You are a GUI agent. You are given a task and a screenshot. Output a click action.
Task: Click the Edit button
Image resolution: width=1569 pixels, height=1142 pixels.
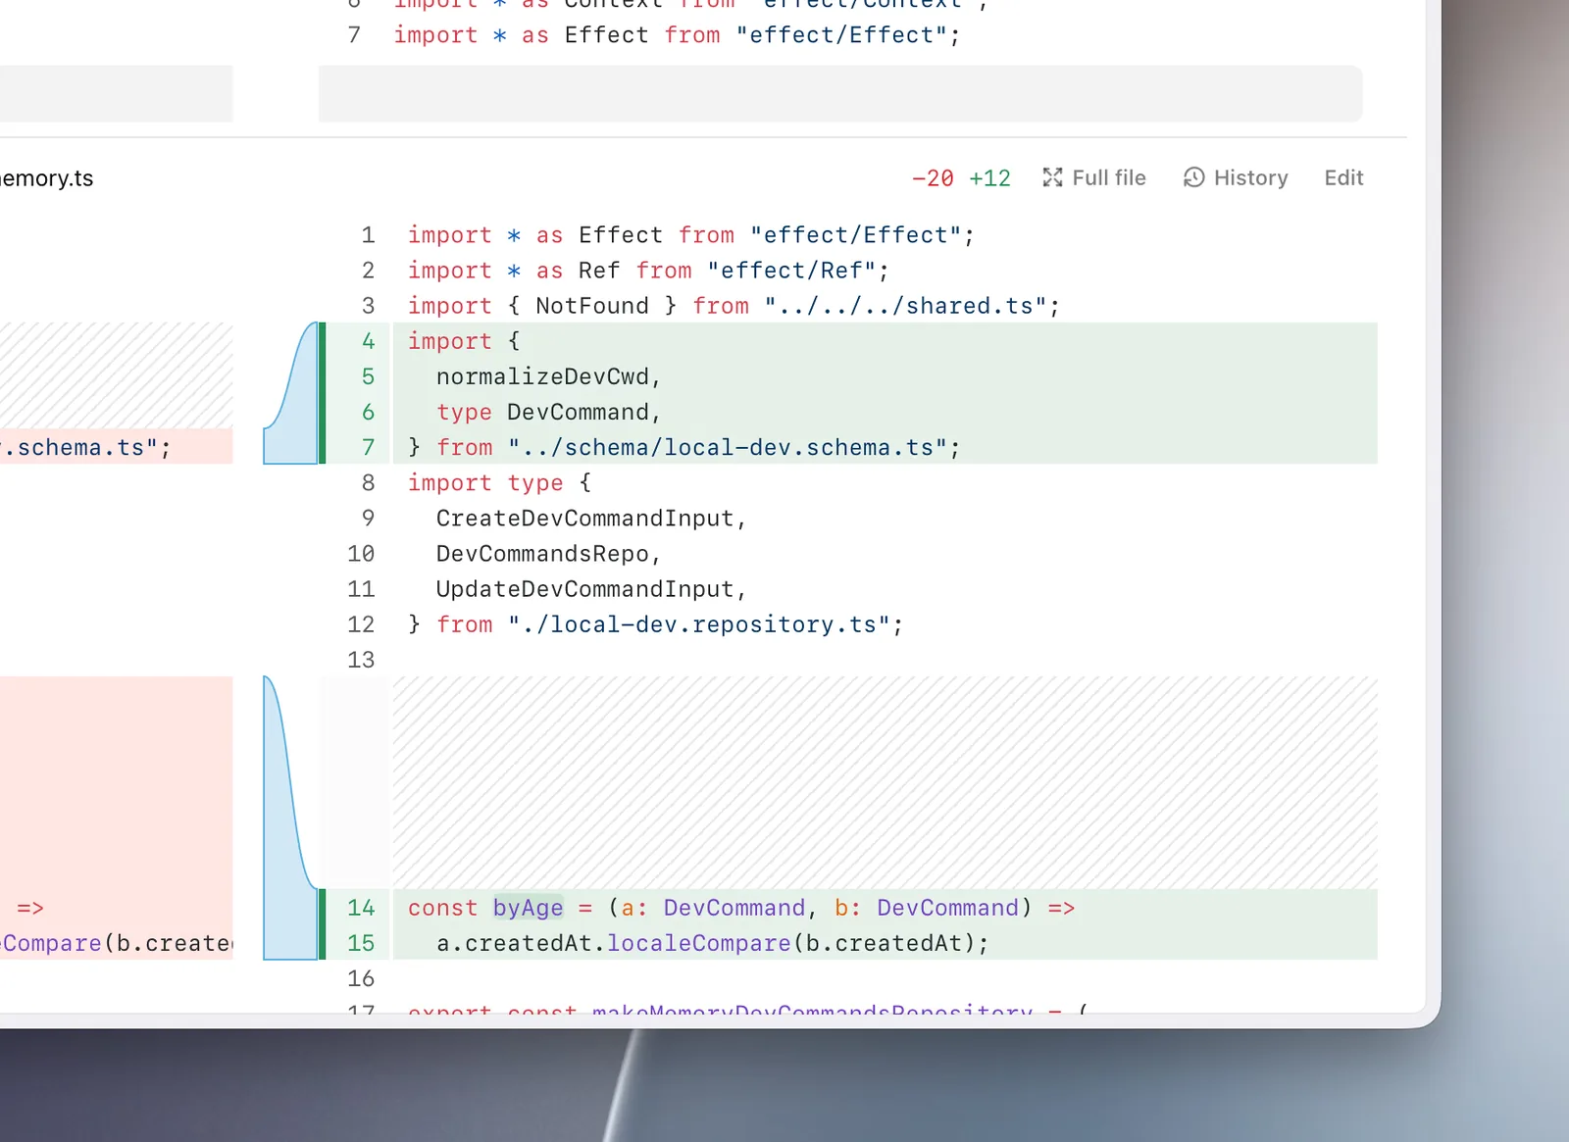(x=1343, y=177)
